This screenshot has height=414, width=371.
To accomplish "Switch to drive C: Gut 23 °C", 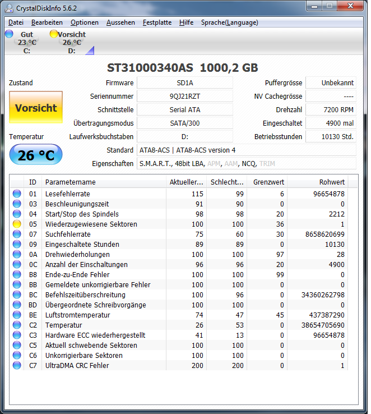I will click(27, 42).
